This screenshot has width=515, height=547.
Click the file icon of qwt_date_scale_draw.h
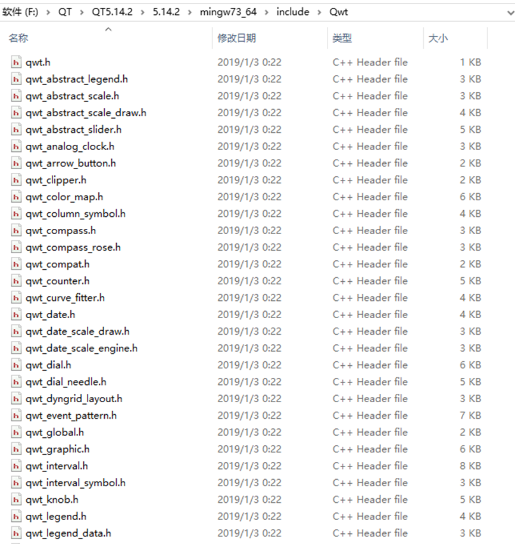point(15,331)
